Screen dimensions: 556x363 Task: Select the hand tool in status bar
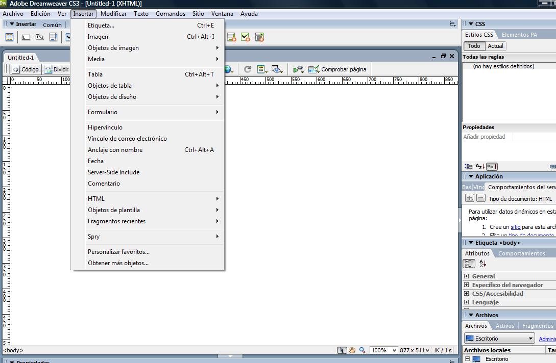pos(352,350)
